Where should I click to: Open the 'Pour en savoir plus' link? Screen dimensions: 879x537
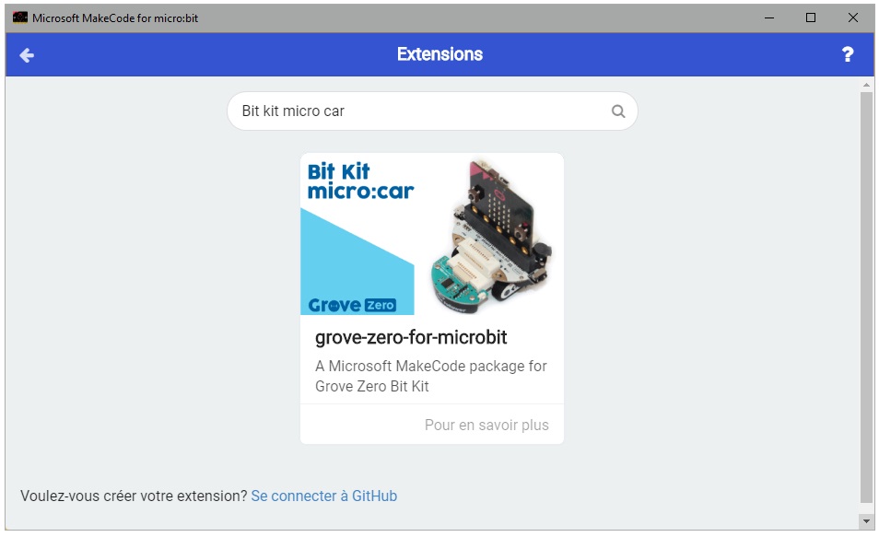[x=486, y=425]
